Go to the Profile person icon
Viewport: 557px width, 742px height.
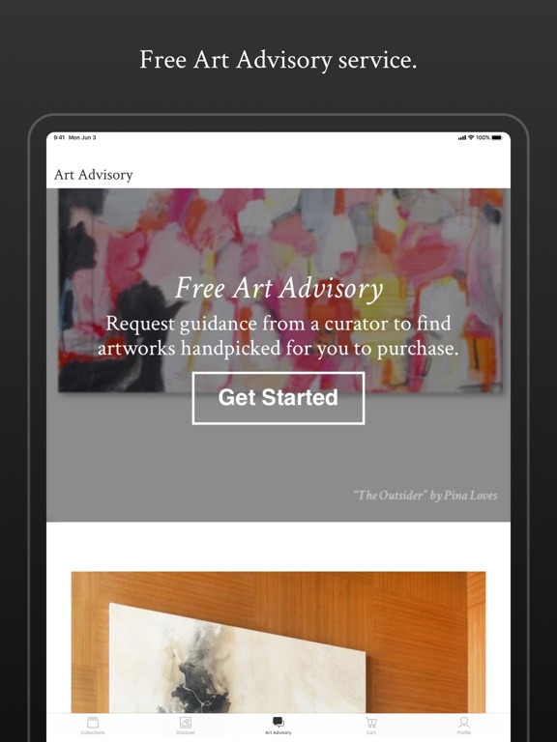pos(464,723)
